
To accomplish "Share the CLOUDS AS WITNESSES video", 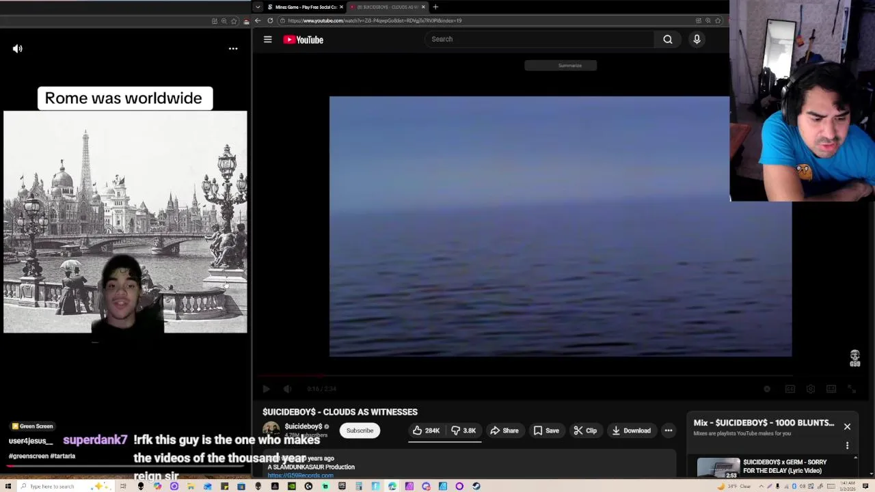I will 504,430.
